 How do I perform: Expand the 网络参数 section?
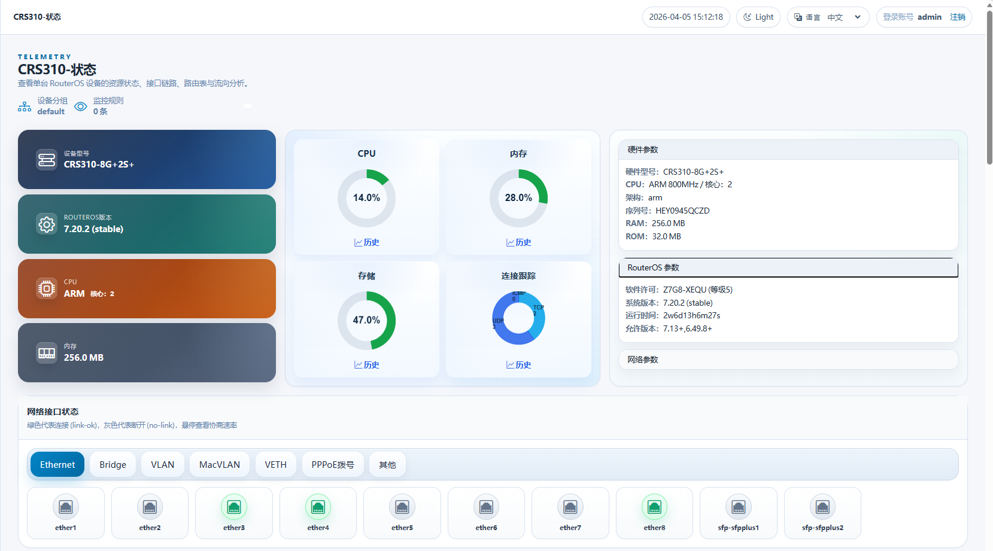788,360
